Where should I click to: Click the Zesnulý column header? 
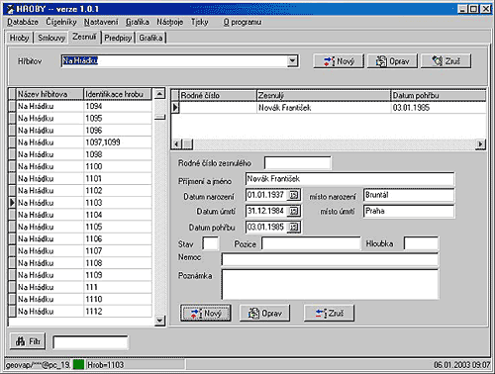[x=324, y=96]
